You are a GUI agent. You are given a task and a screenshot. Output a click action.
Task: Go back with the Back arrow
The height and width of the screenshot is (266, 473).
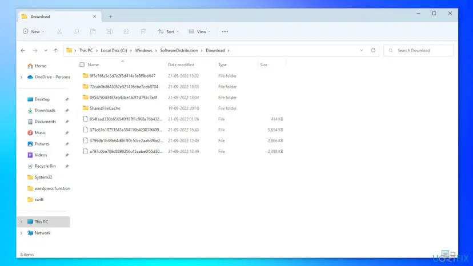(x=23, y=50)
